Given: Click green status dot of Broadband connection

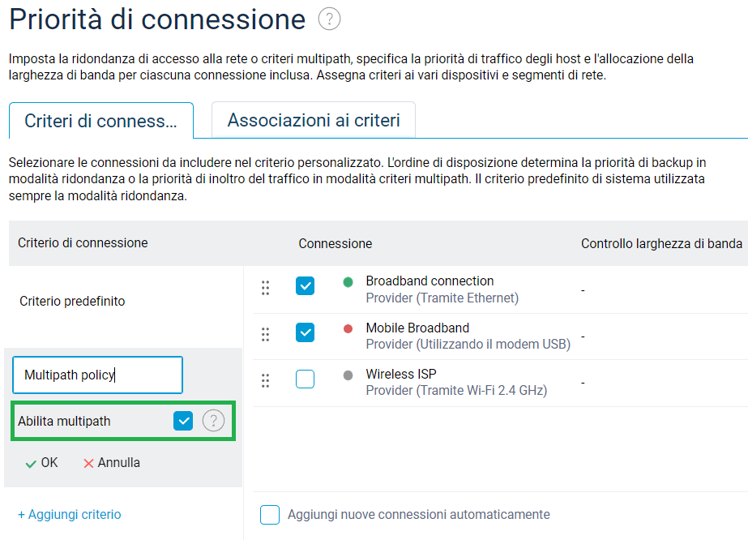Looking at the screenshot, I should point(348,282).
